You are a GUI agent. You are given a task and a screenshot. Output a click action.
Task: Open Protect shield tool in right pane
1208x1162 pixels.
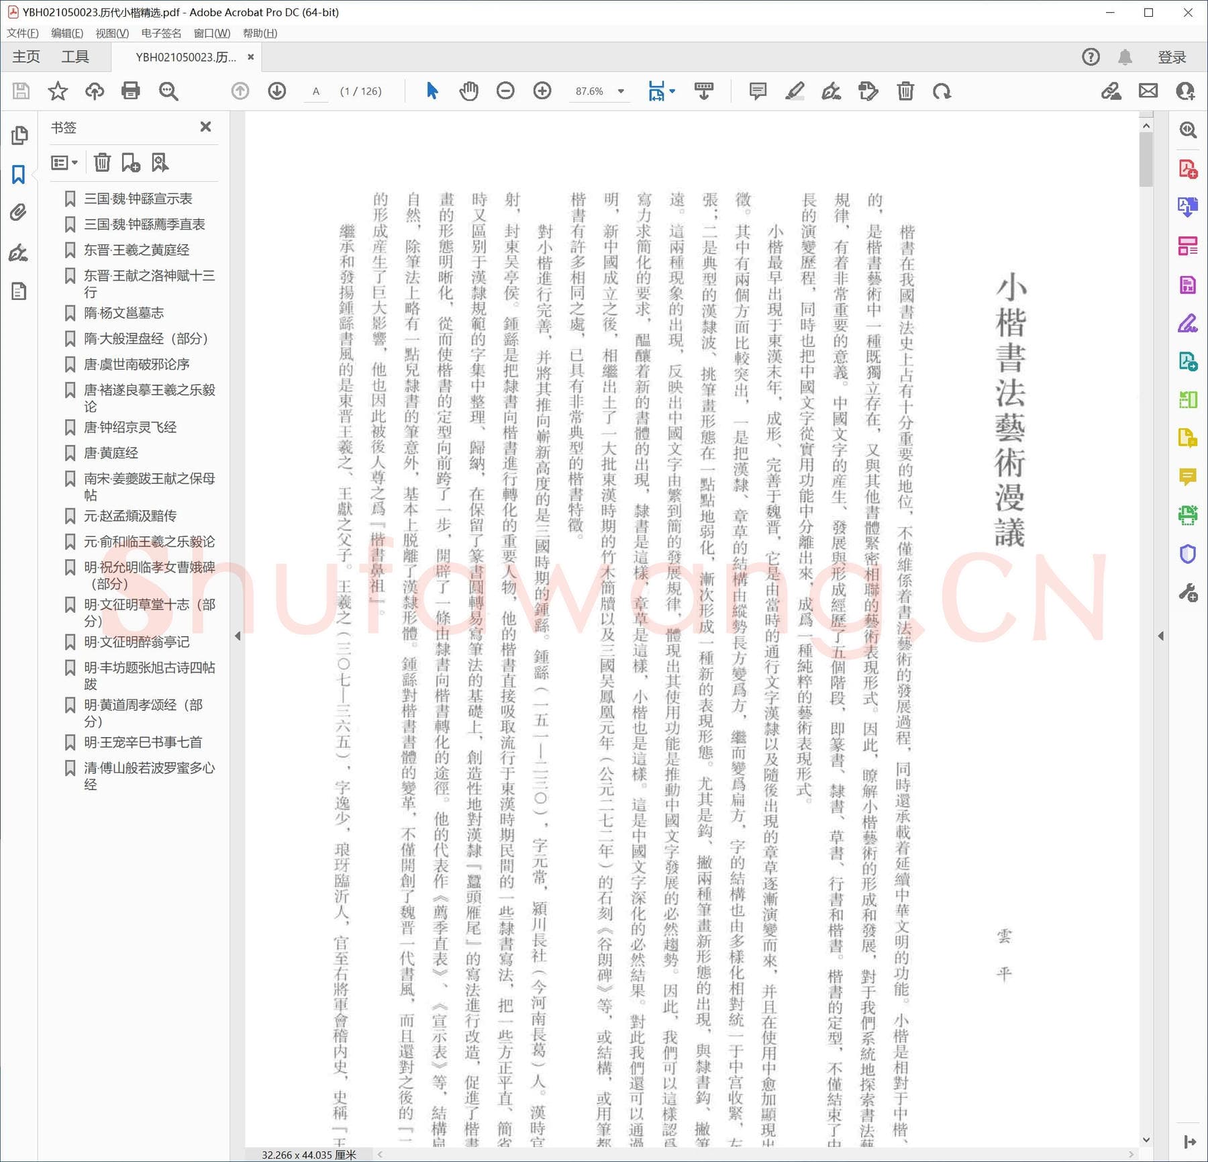pos(1188,554)
